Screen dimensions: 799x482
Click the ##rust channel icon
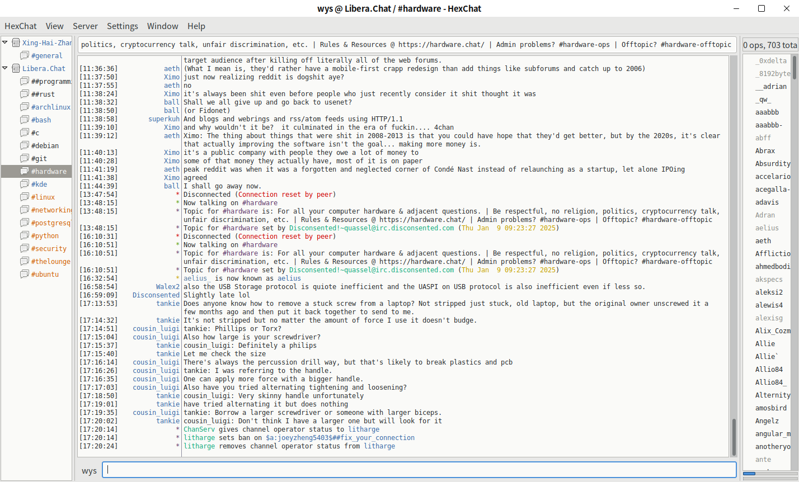[x=25, y=94]
